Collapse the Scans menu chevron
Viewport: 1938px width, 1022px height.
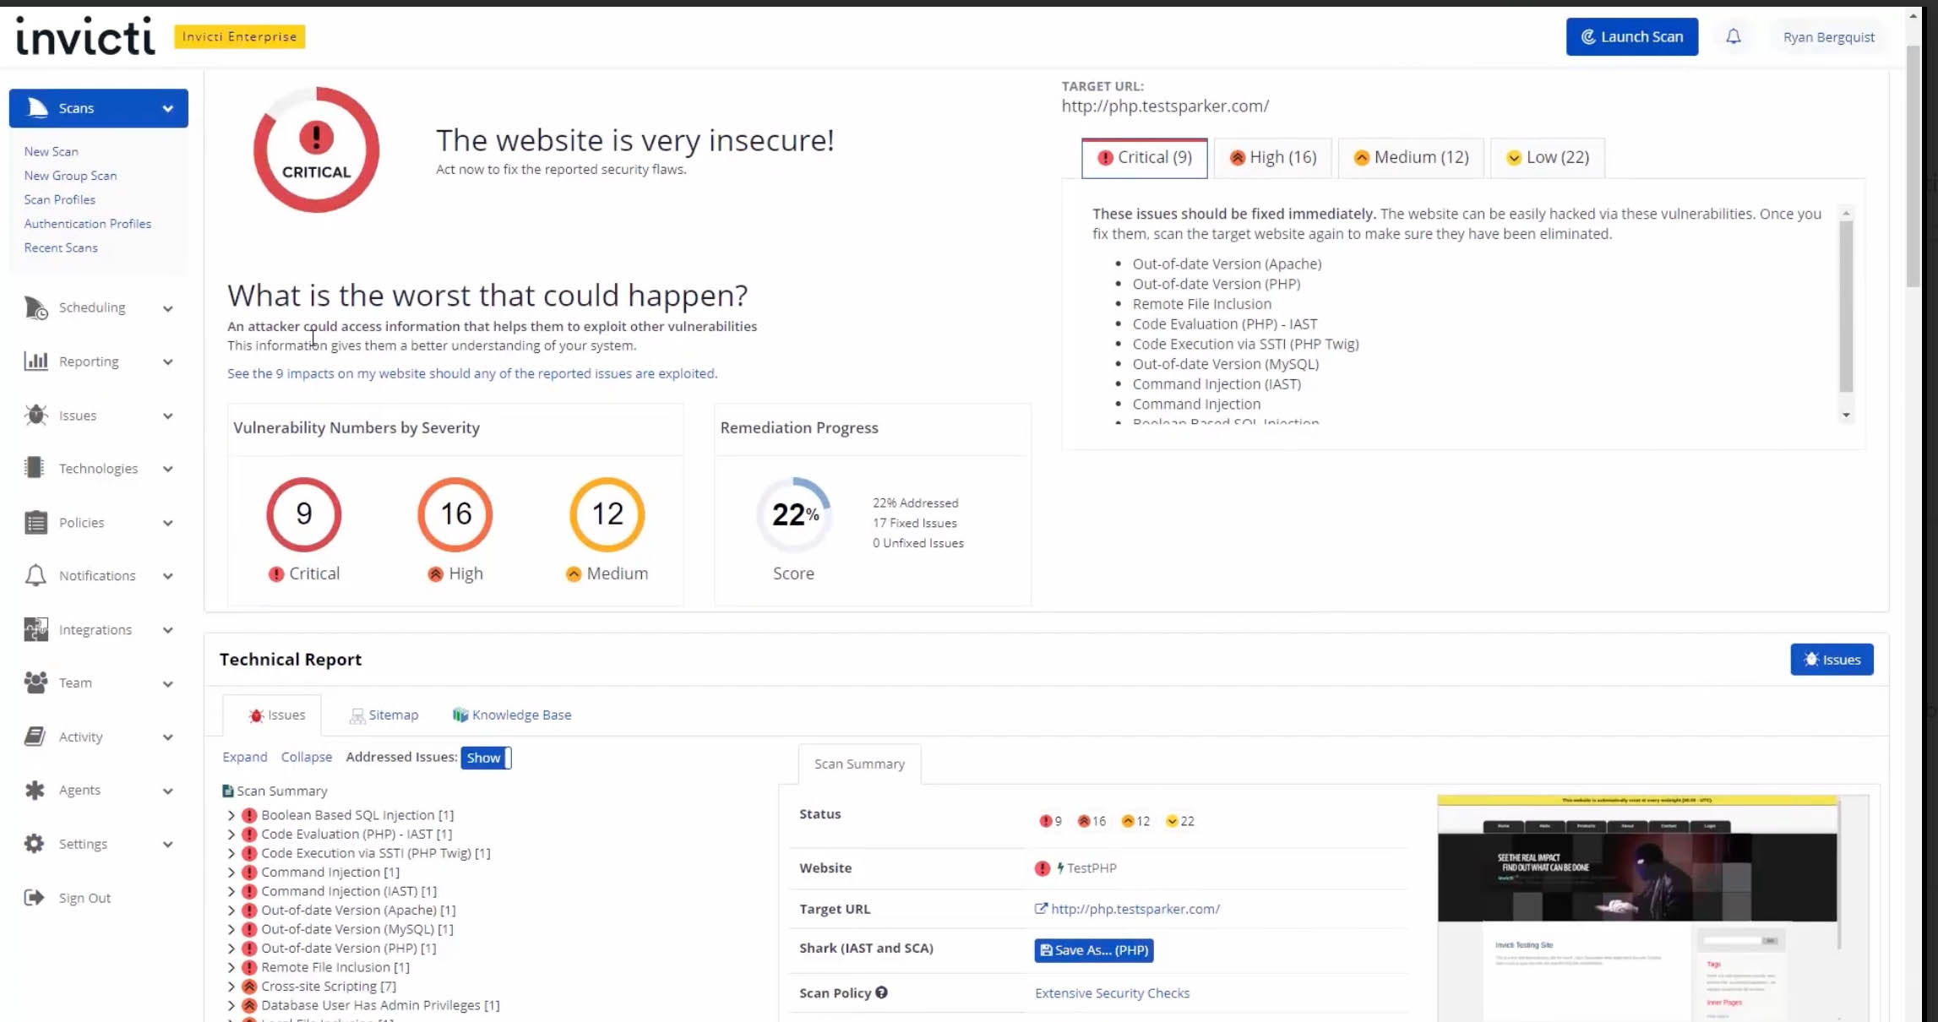tap(167, 108)
